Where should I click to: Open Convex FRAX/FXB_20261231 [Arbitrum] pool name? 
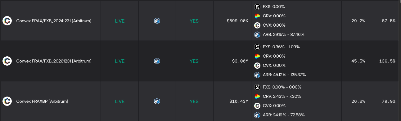click(x=54, y=61)
